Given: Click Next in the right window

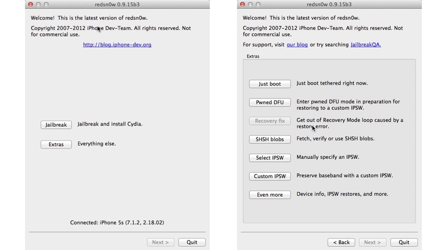Looking at the screenshot, I should [x=372, y=242].
